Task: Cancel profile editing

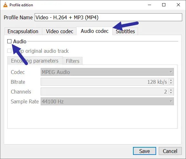Action: (x=170, y=151)
